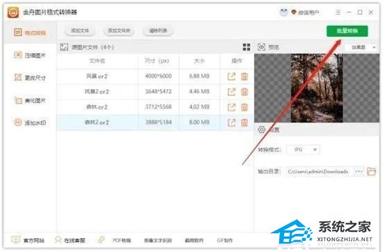Screen dimensions: 383x252
Task: Open export icon for 森林2.cr2 row
Action: 231,123
